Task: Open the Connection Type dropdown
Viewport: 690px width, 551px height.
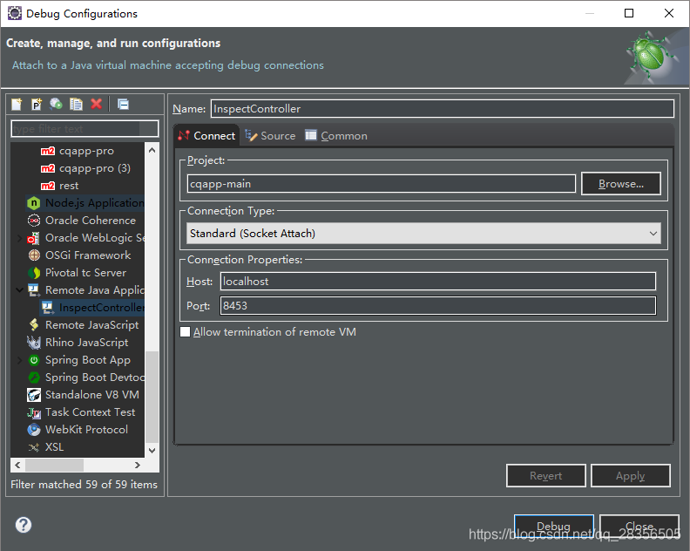Action: 423,234
